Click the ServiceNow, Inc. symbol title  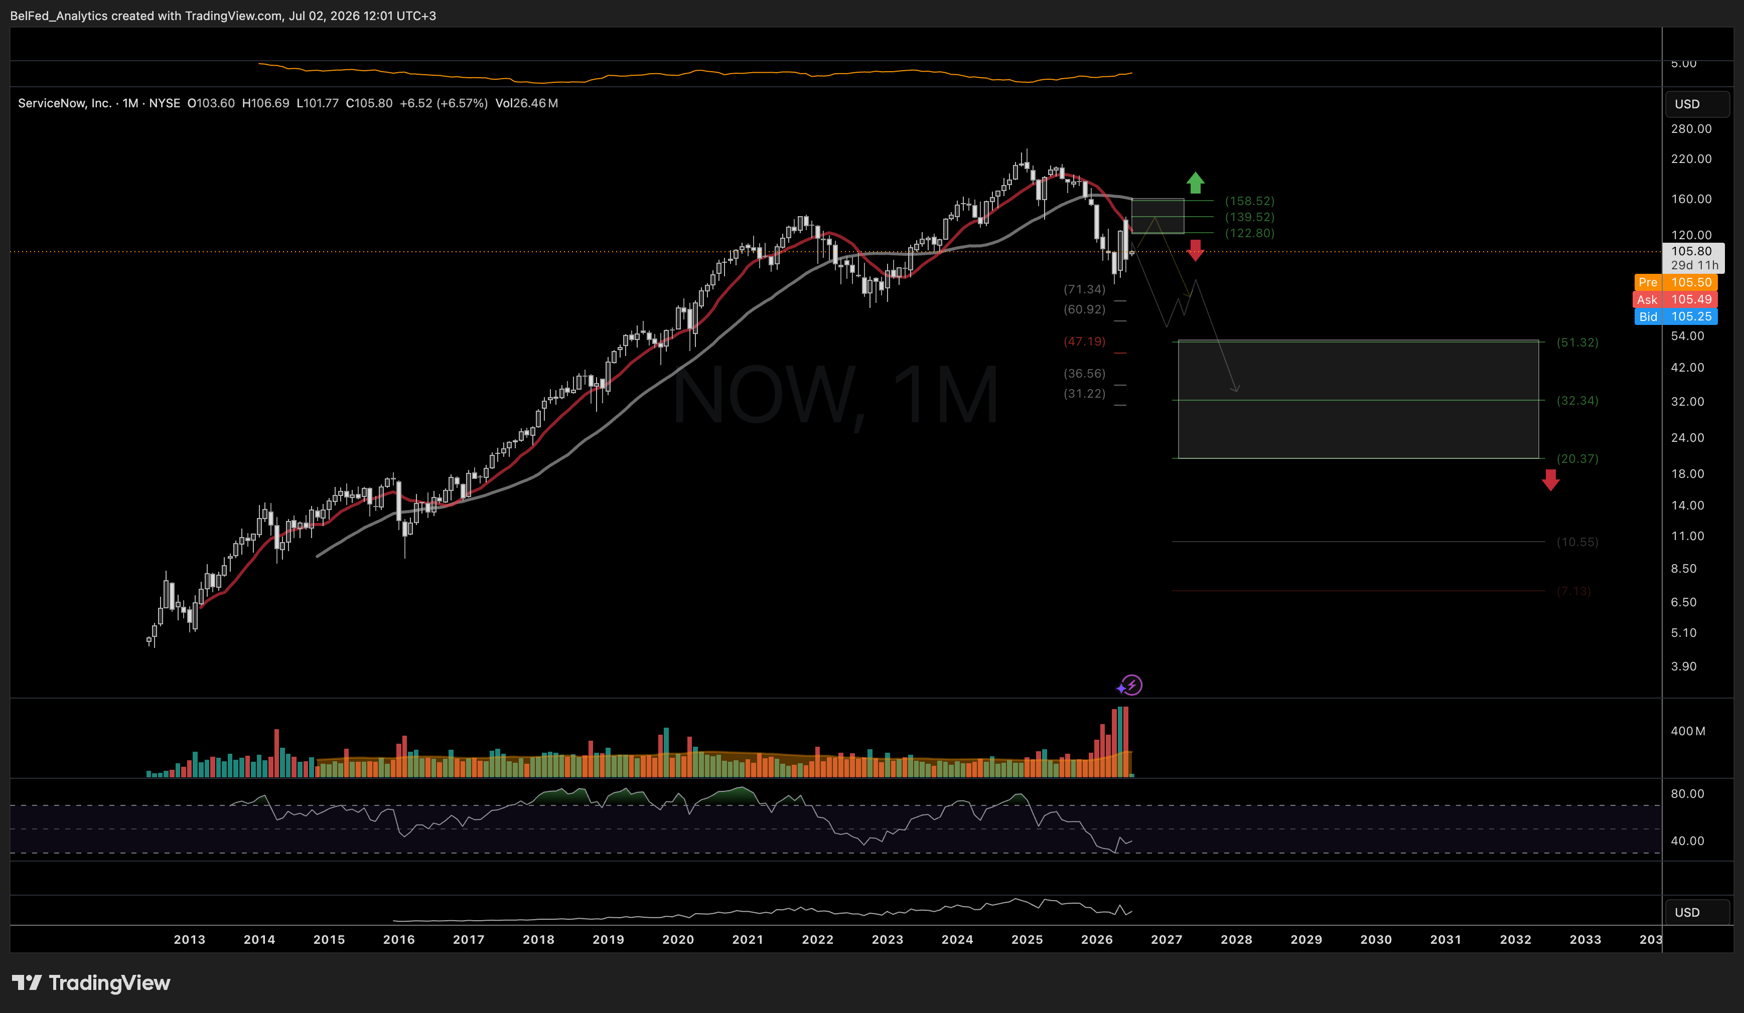pyautogui.click(x=64, y=103)
